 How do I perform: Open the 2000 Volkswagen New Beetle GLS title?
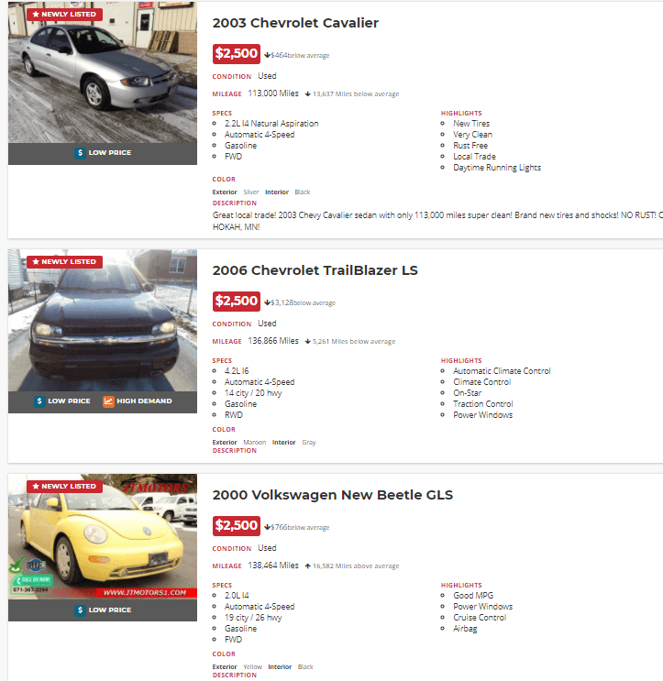pyautogui.click(x=333, y=495)
